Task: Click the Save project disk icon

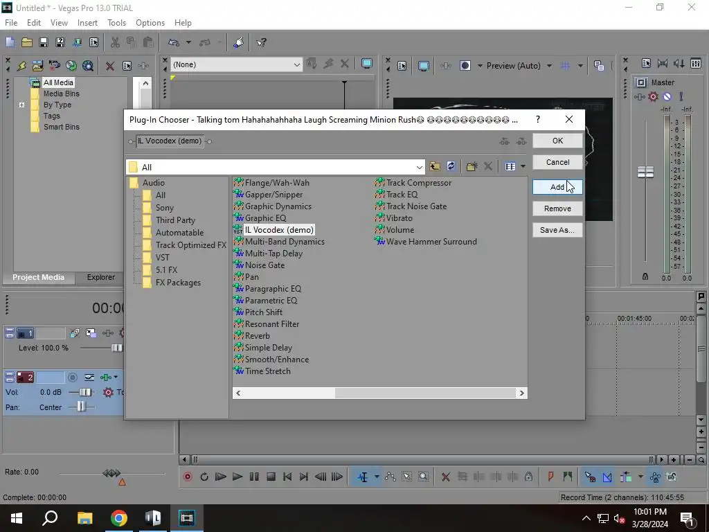Action: 44,42
